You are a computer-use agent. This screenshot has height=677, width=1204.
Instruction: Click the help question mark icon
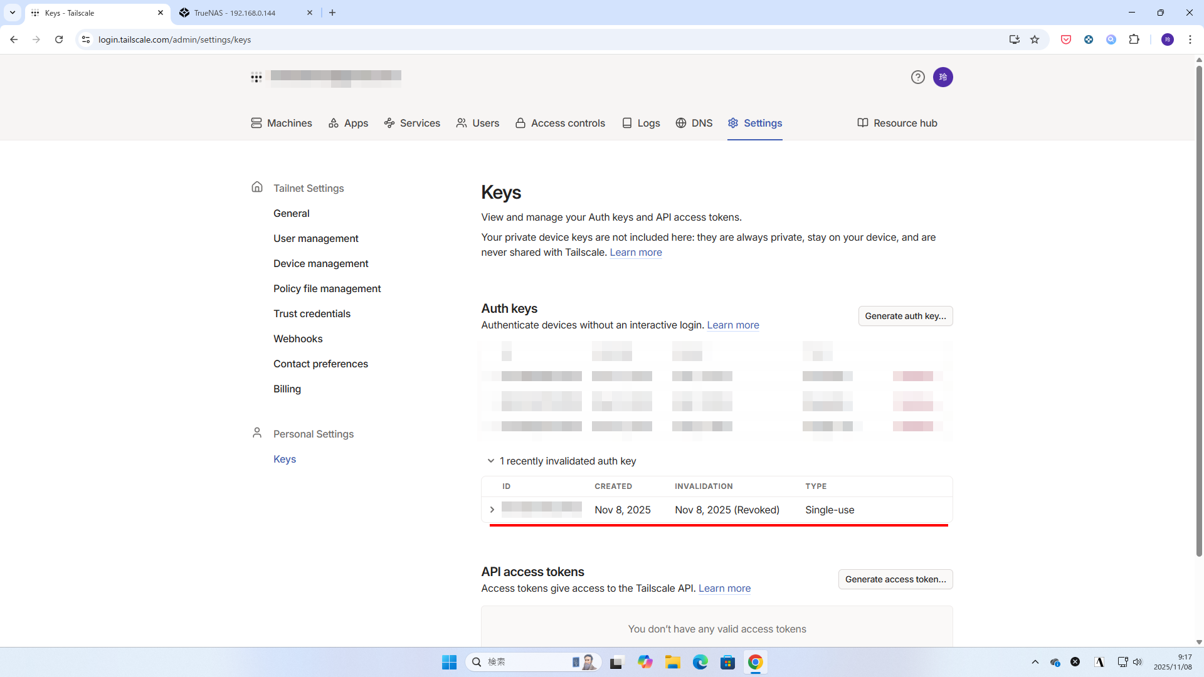(x=917, y=77)
